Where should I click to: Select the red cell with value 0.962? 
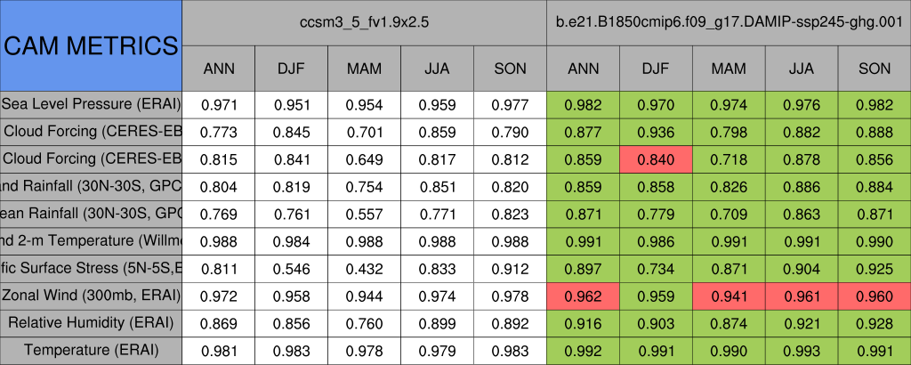point(583,296)
